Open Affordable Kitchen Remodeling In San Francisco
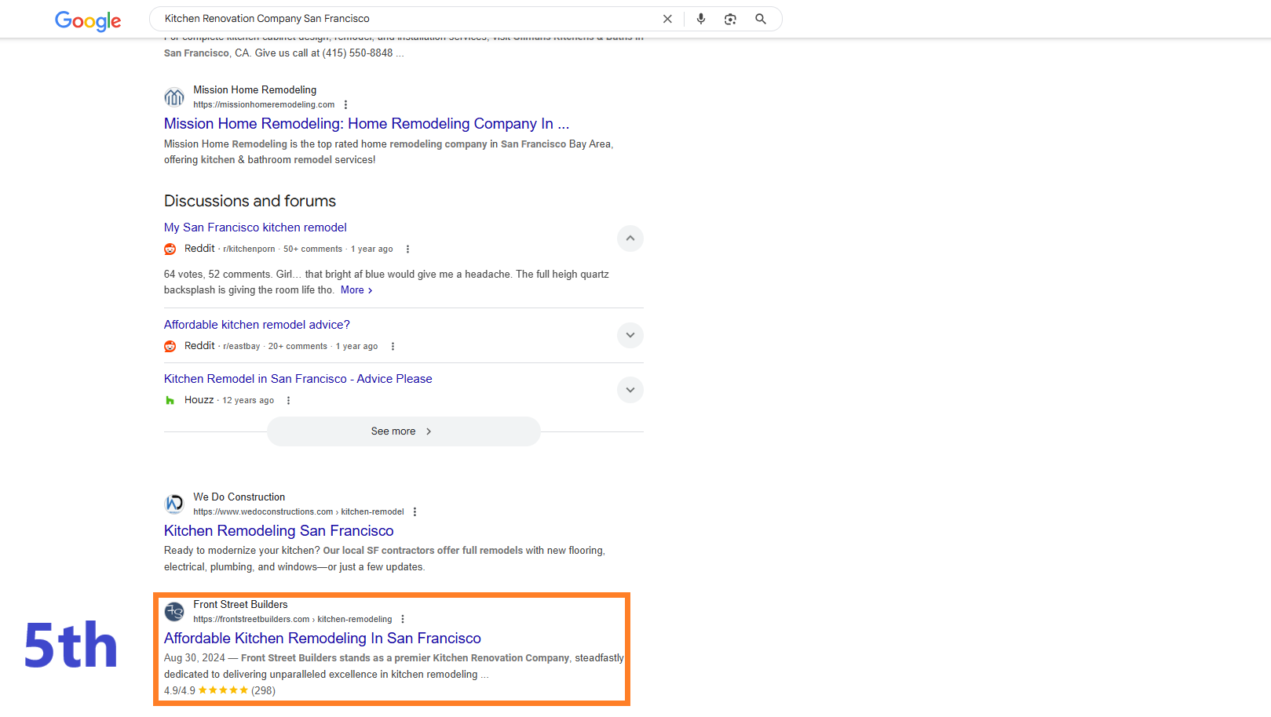Viewport: 1271px width, 717px height. pyautogui.click(x=323, y=639)
